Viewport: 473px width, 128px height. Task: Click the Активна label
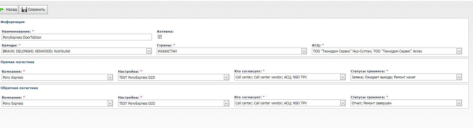click(x=165, y=31)
